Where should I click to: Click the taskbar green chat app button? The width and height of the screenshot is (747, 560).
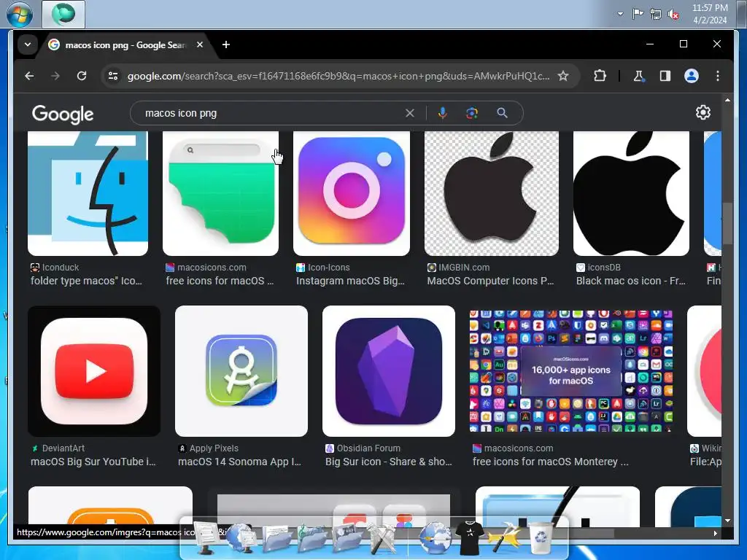63,14
